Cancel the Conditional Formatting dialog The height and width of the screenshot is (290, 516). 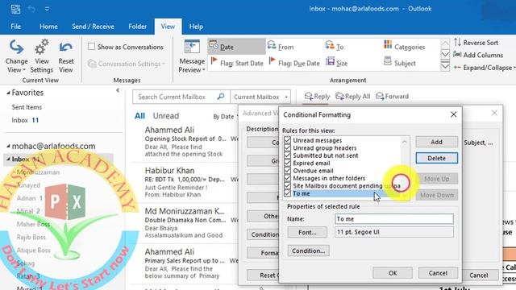[438, 273]
